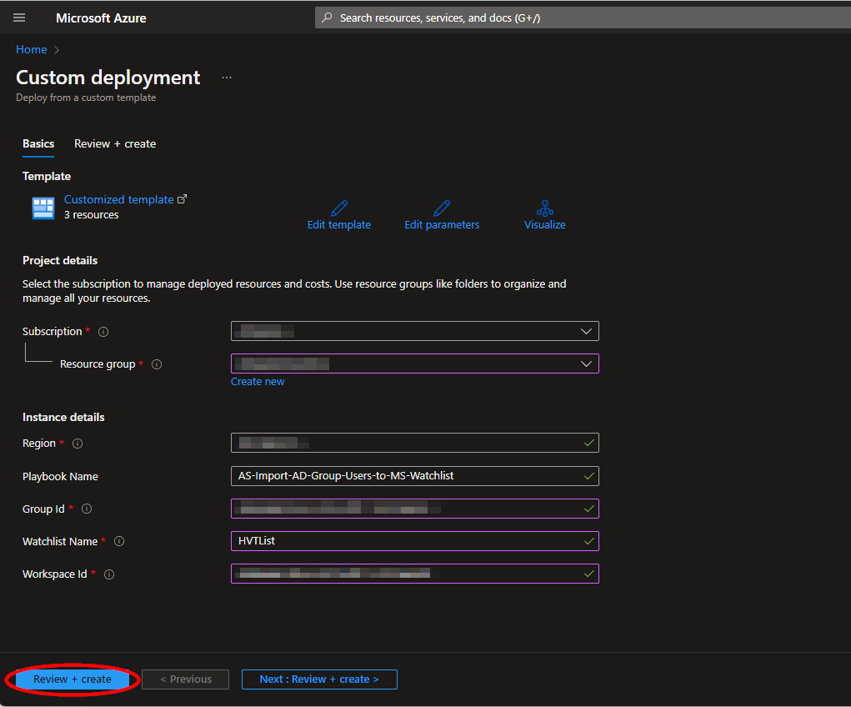Show info tooltip for Region
The height and width of the screenshot is (707, 851).
[78, 444]
